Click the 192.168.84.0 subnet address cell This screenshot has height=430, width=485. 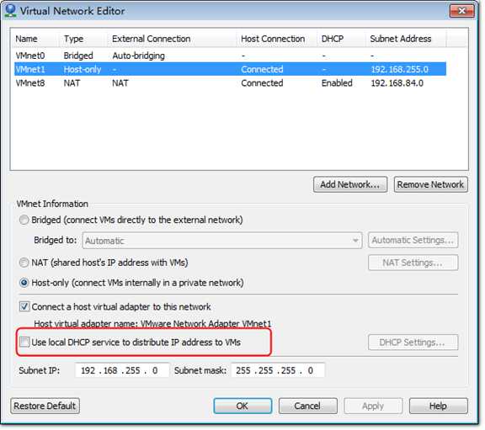(x=397, y=83)
